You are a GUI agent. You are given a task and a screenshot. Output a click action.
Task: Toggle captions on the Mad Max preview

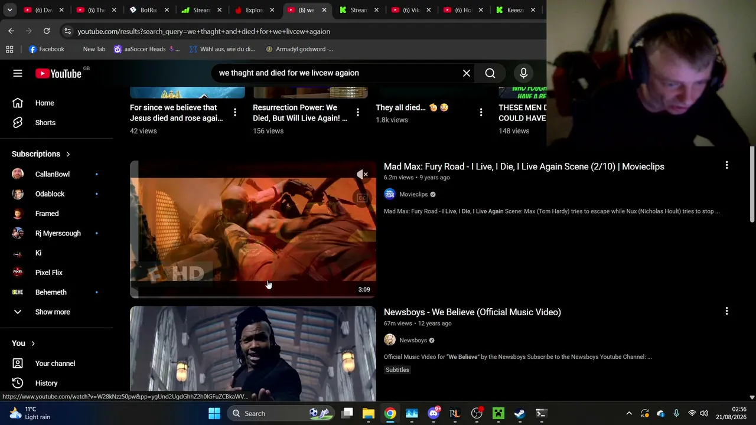coord(362,198)
